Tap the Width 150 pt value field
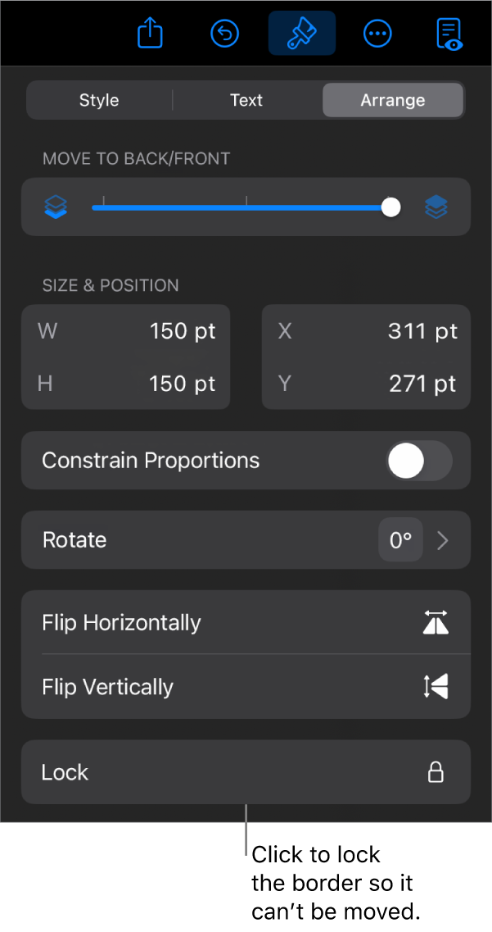The height and width of the screenshot is (932, 492). 182,330
